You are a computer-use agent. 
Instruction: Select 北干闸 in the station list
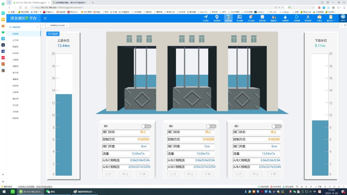pos(16,40)
